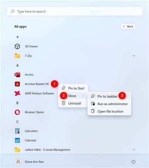Click the icon beside Open file location
Image resolution: width=149 pixels, height=168 pixels.
pos(93,111)
